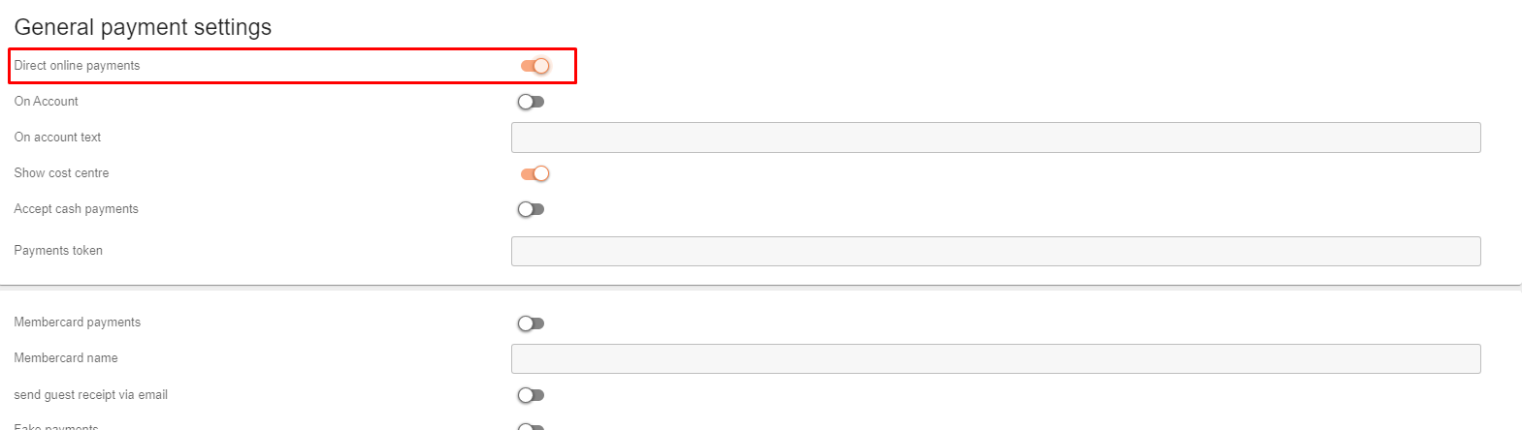Click the Membercard name input box
The height and width of the screenshot is (430, 1522).
click(995, 358)
